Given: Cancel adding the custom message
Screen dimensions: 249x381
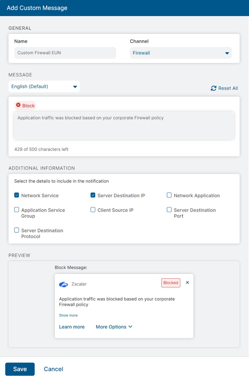Looking at the screenshot, I should (x=53, y=369).
